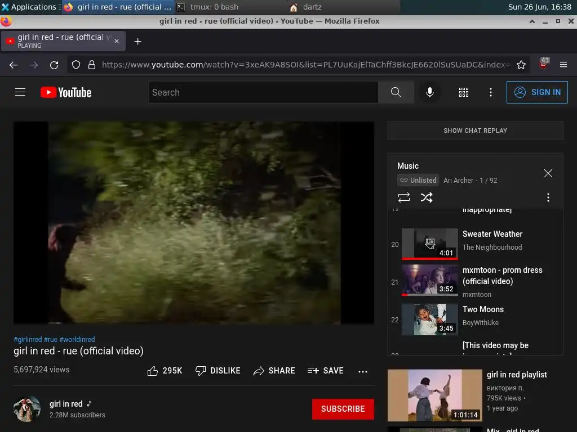Click the Unlisted badge in playlist
The width and height of the screenshot is (577, 432).
[418, 181]
